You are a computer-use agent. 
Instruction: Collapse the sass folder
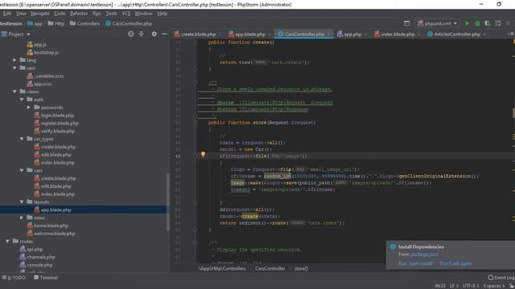14,68
